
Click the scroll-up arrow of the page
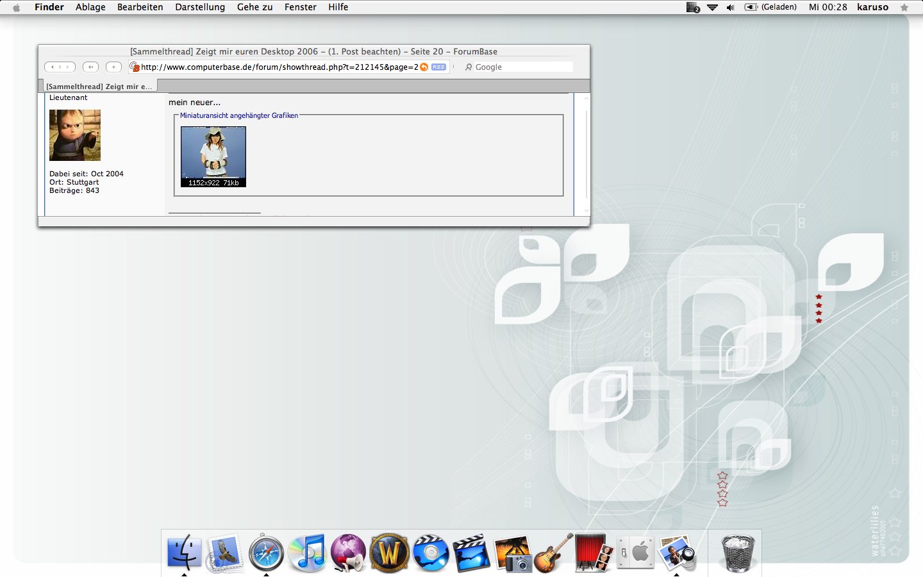(x=586, y=98)
